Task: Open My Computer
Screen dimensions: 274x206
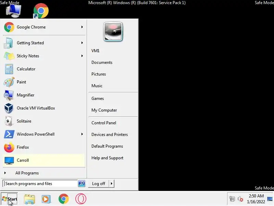Action: 104,110
